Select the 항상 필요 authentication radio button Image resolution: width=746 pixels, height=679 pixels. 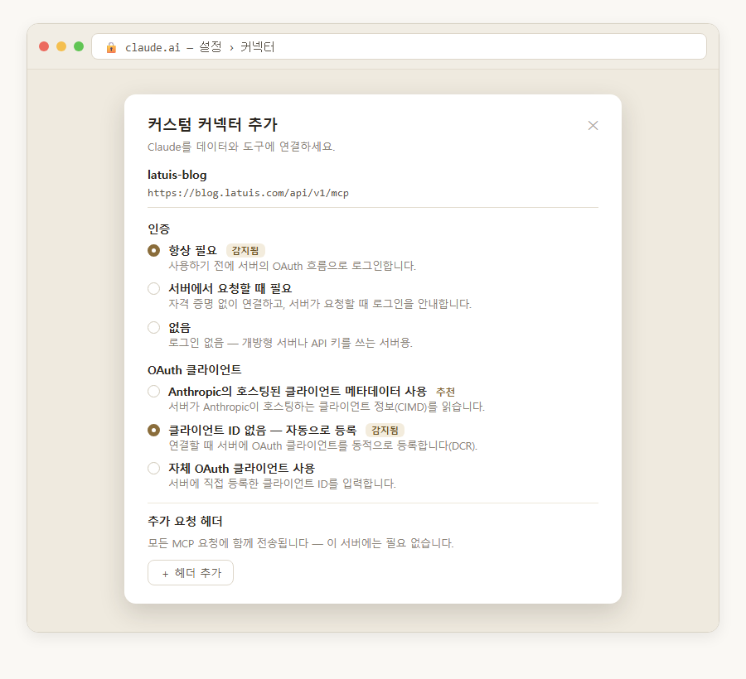(x=153, y=250)
